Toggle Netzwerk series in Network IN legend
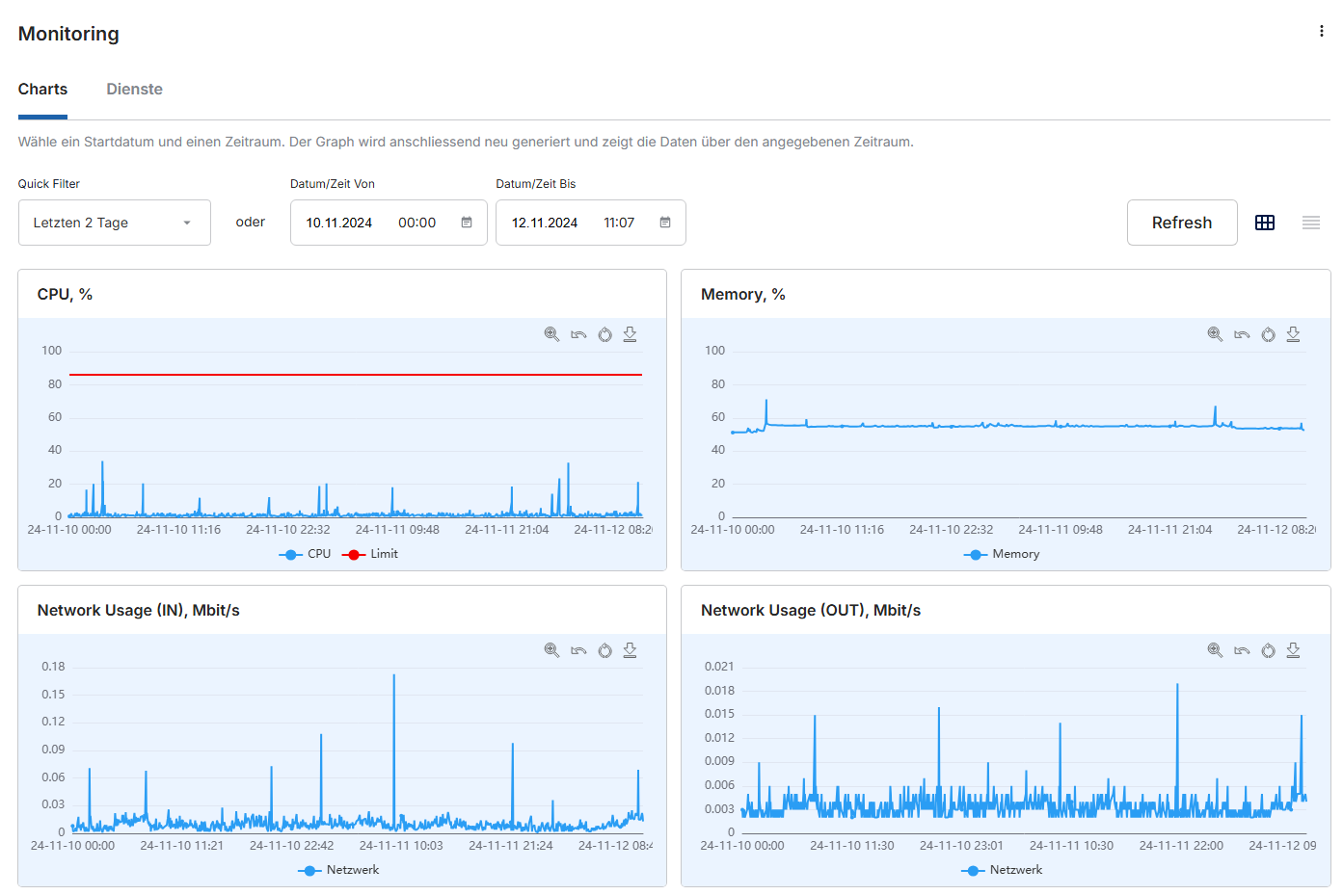The image size is (1343, 895). coord(338,870)
